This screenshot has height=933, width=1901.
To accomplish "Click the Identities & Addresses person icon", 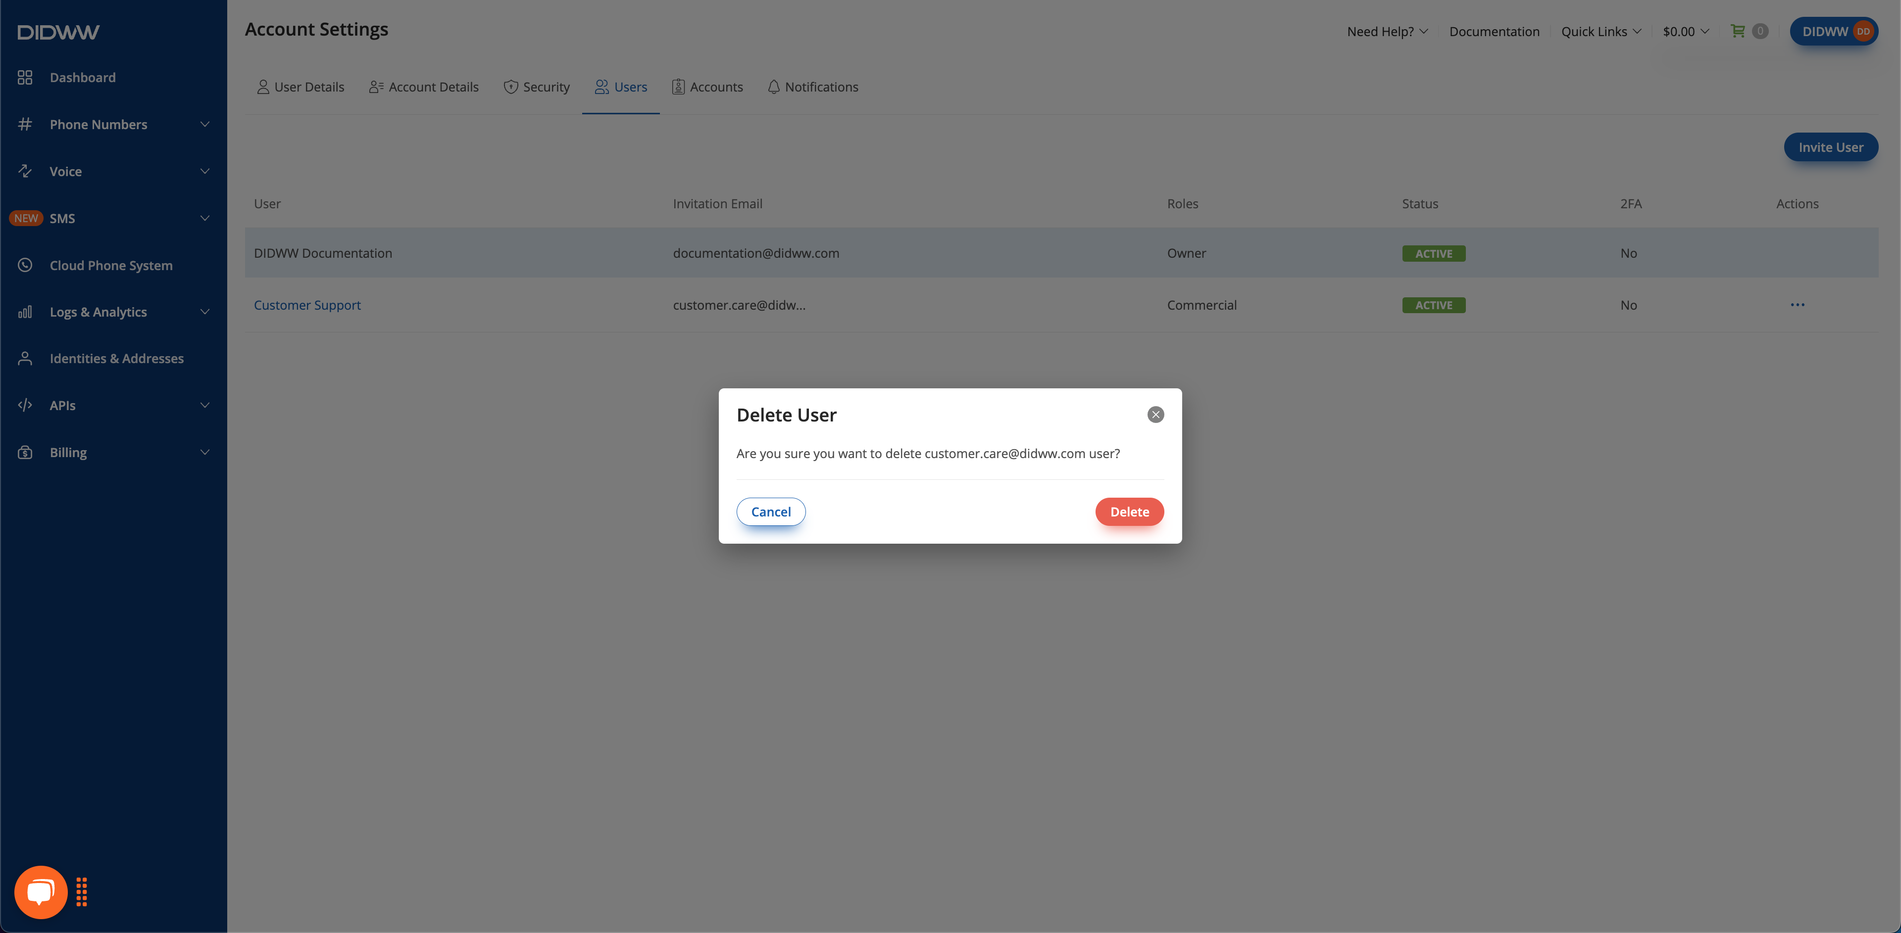I will coord(25,359).
